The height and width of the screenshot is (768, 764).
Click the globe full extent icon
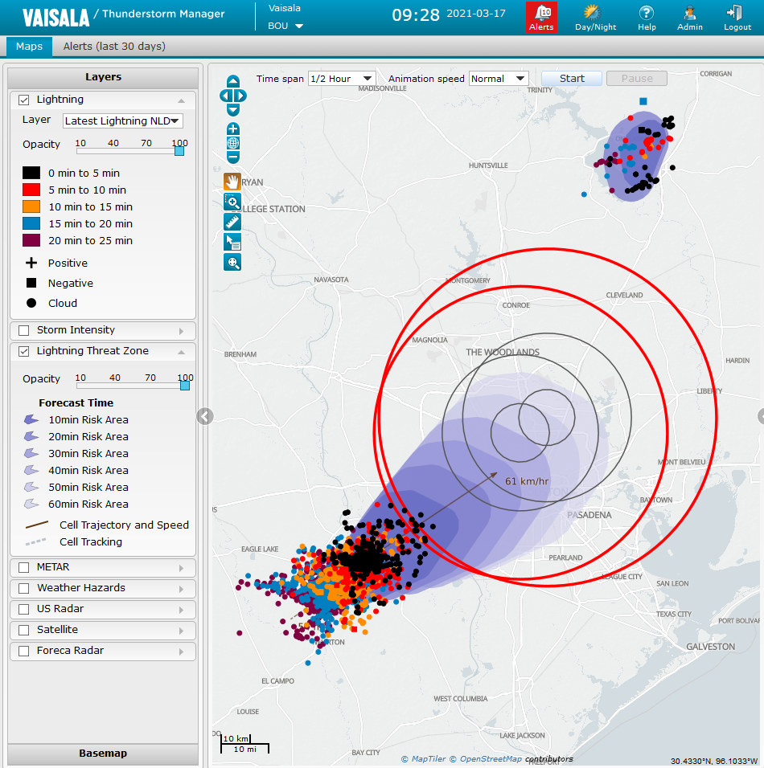(x=233, y=143)
